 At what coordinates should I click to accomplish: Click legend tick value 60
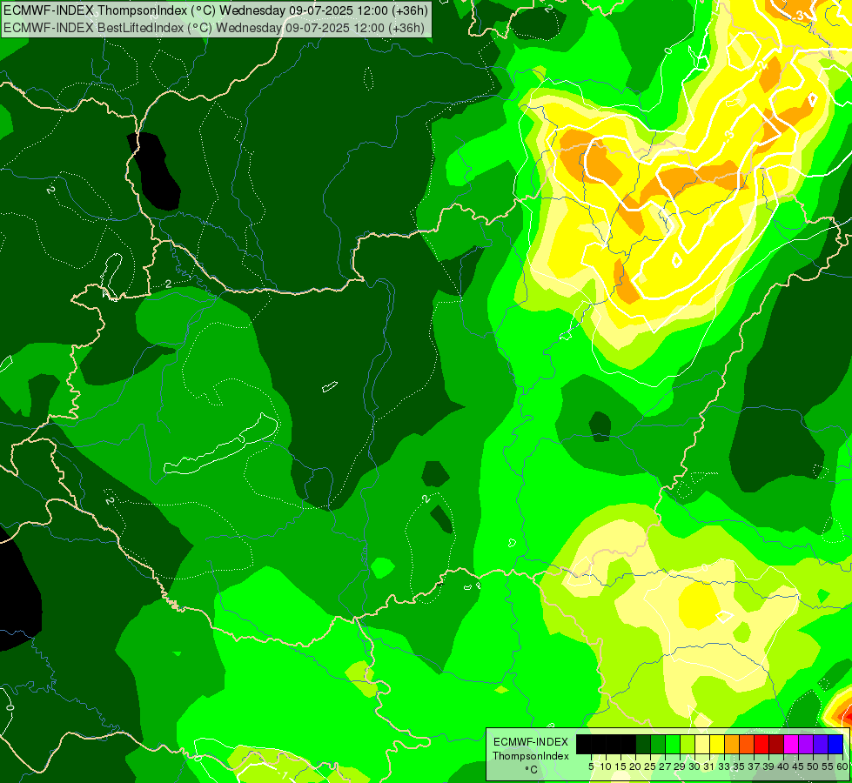tap(842, 766)
